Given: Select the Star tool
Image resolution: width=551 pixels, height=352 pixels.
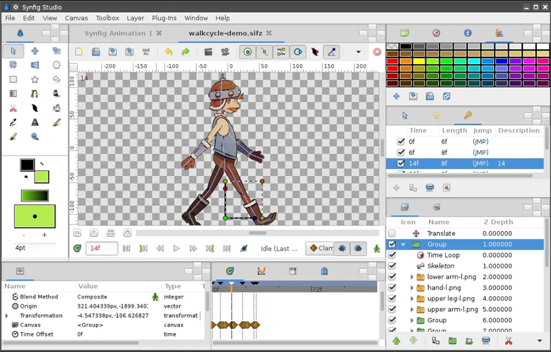Looking at the screenshot, I should point(35,79).
